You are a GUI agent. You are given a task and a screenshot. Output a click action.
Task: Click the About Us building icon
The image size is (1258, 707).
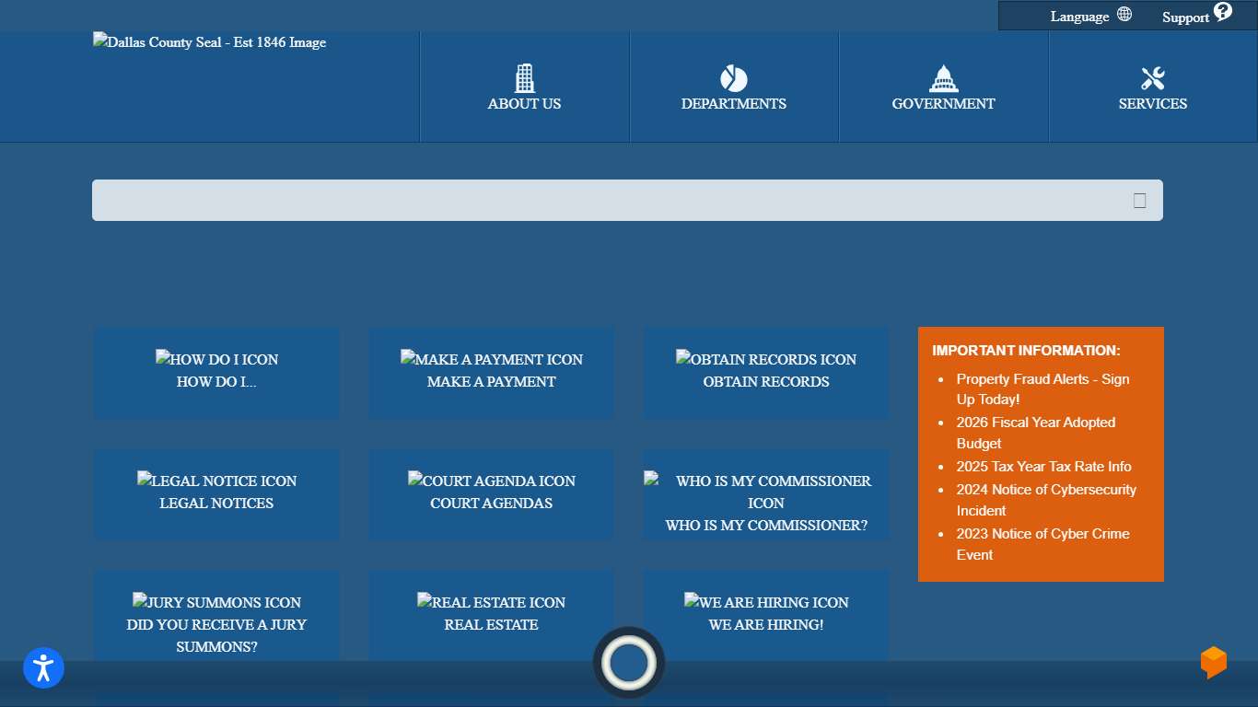pyautogui.click(x=524, y=78)
